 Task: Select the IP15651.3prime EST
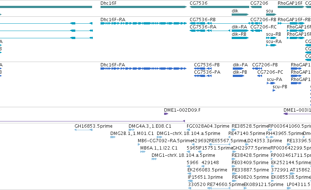pyautogui.click(x=190, y=181)
